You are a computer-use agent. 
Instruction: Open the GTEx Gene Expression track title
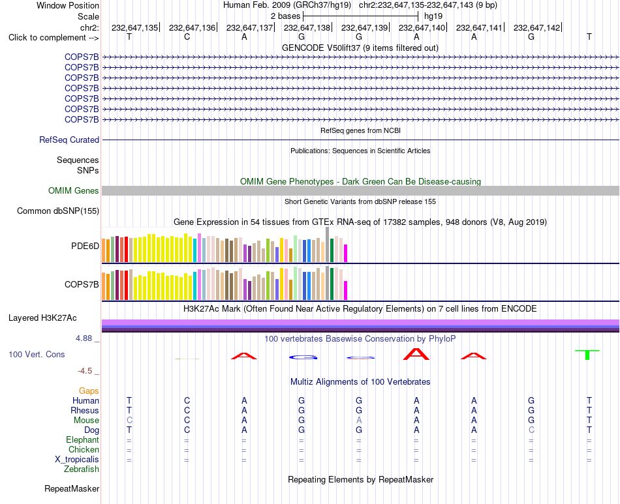click(x=360, y=222)
